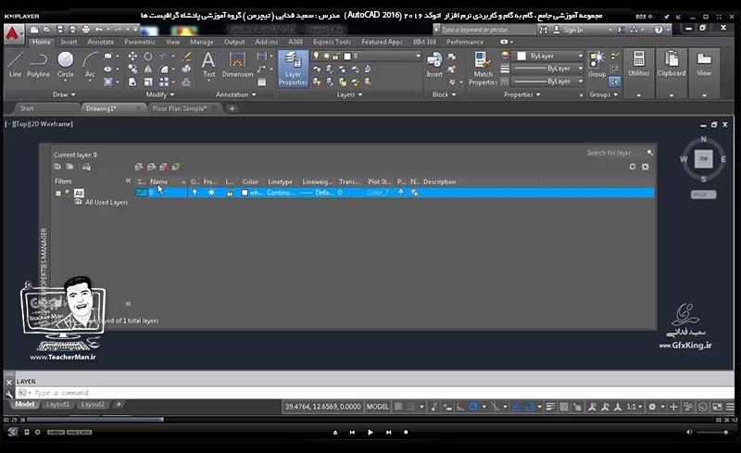Click the color swatch of layer 0
Image resolution: width=741 pixels, height=453 pixels.
click(245, 193)
